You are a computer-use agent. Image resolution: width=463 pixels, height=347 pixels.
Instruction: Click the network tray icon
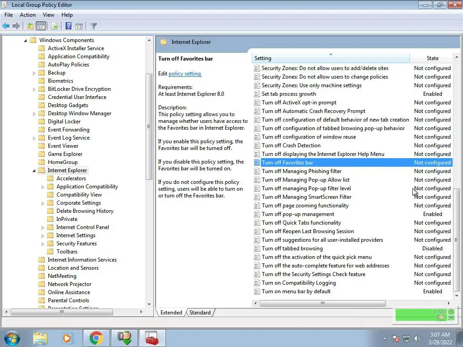tap(406, 338)
